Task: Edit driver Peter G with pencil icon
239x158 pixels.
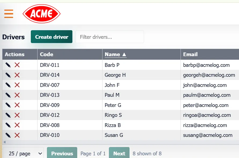Action: (x=8, y=105)
